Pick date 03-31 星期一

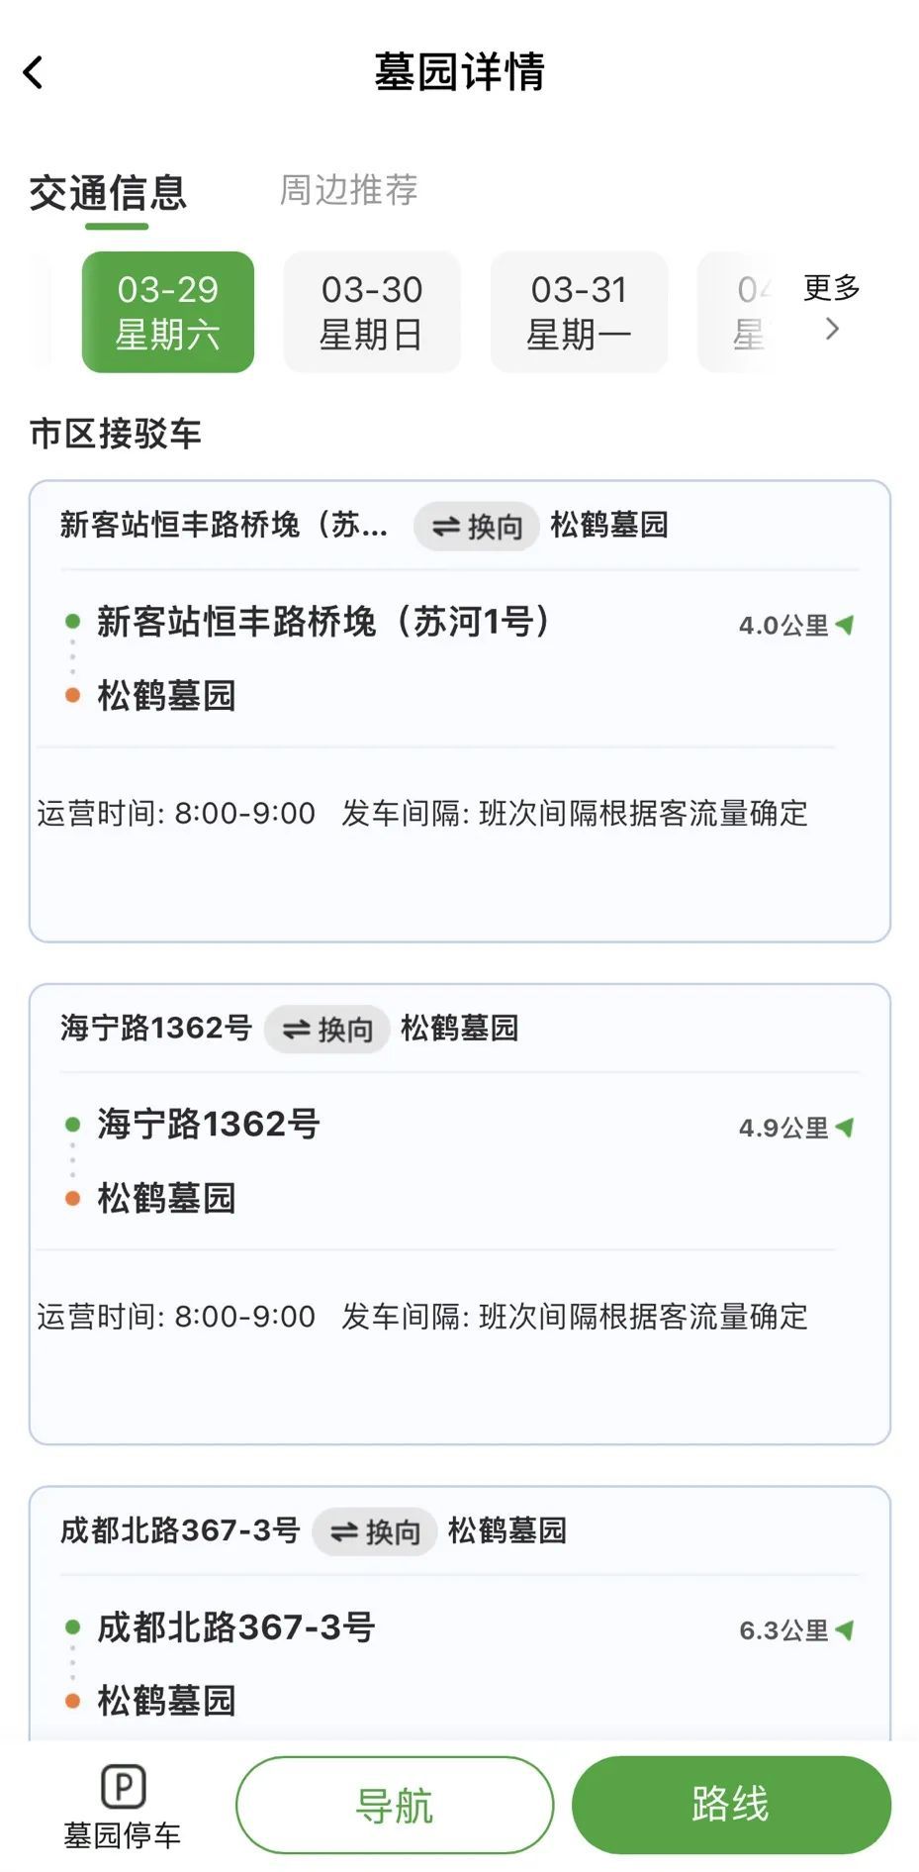point(580,312)
